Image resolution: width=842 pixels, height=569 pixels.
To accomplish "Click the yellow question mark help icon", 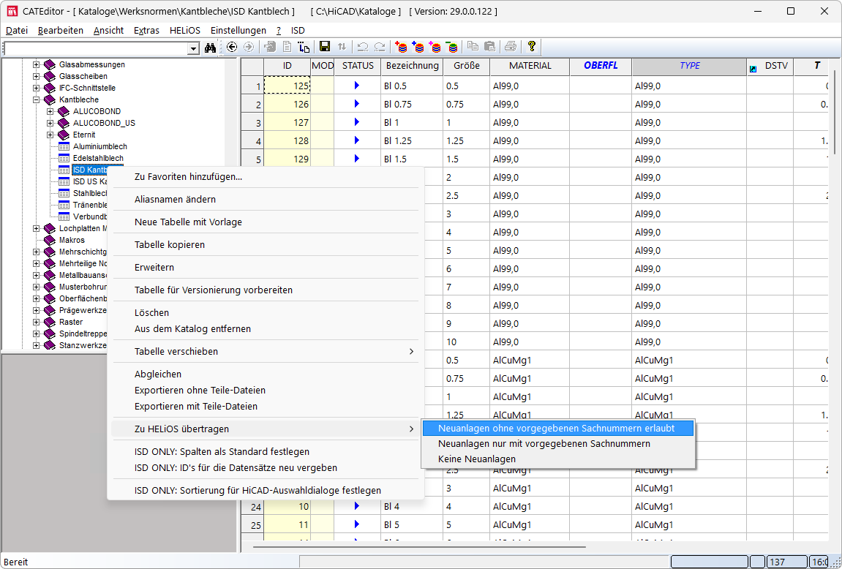I will click(532, 47).
